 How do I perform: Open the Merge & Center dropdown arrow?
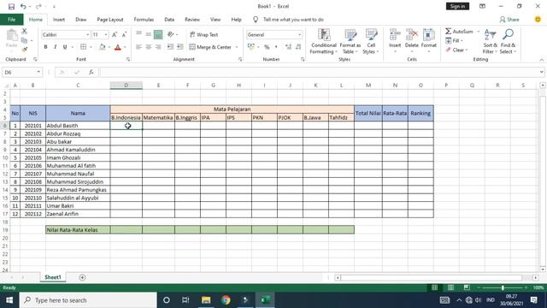coord(237,47)
